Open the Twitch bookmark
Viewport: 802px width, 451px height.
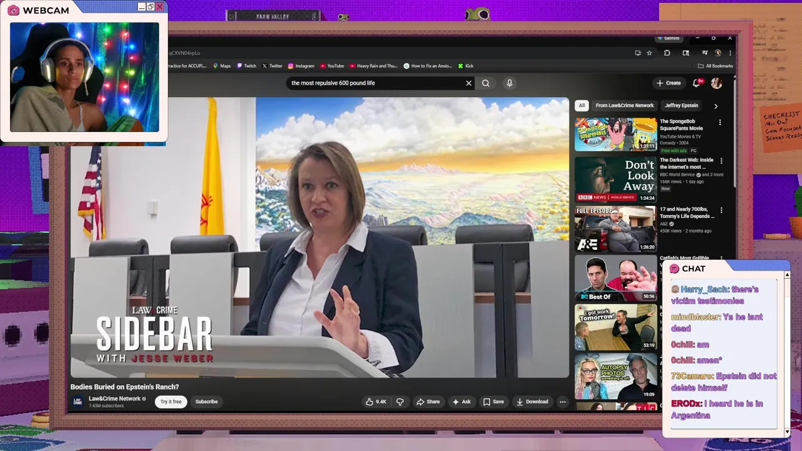246,66
